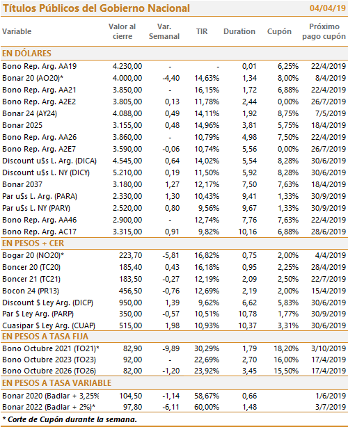Click the EN PESOS A TASA VARIABLE heading

[56, 383]
